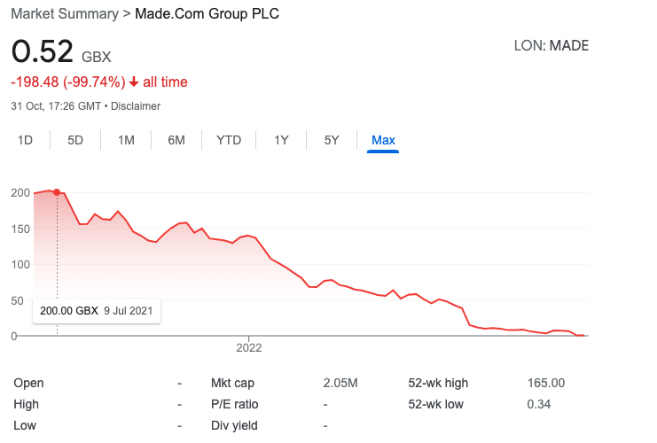Switch chart to YTD range

coord(229,140)
